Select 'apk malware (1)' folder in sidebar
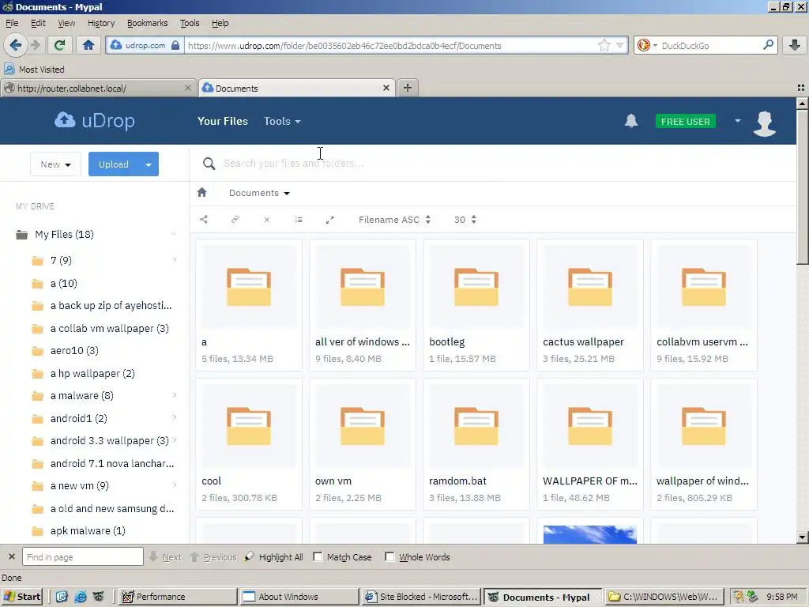Screen dimensions: 809x607 (88, 530)
